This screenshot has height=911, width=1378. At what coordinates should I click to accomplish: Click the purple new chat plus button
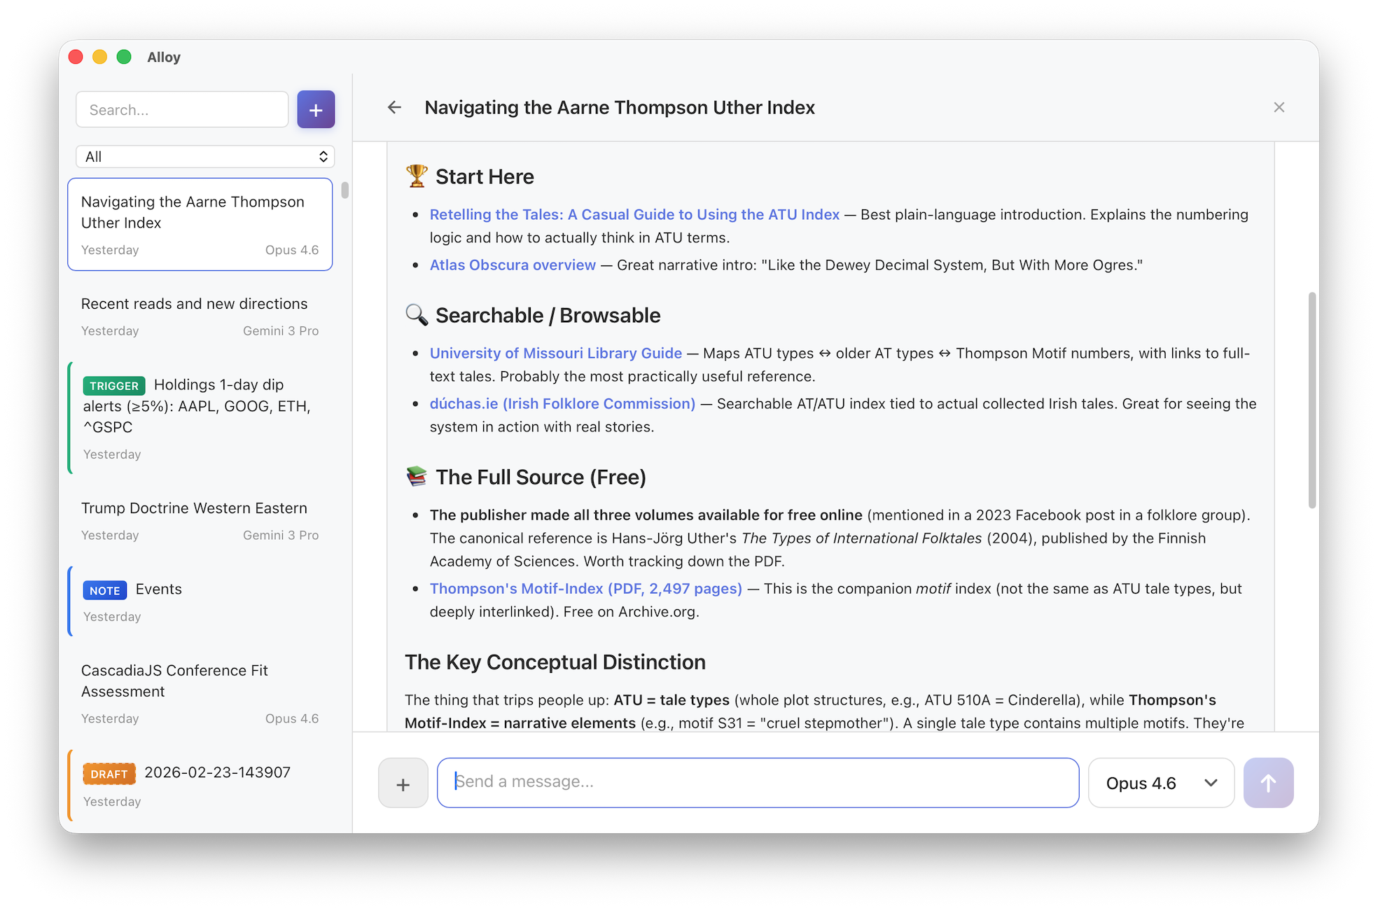point(316,109)
